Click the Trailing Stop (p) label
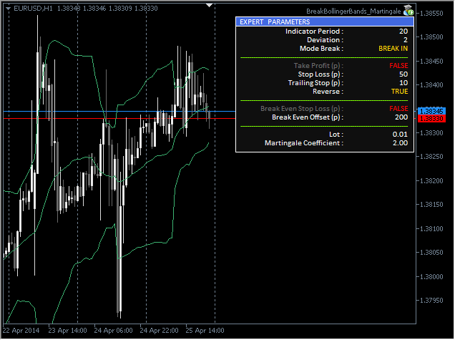 click(x=315, y=83)
